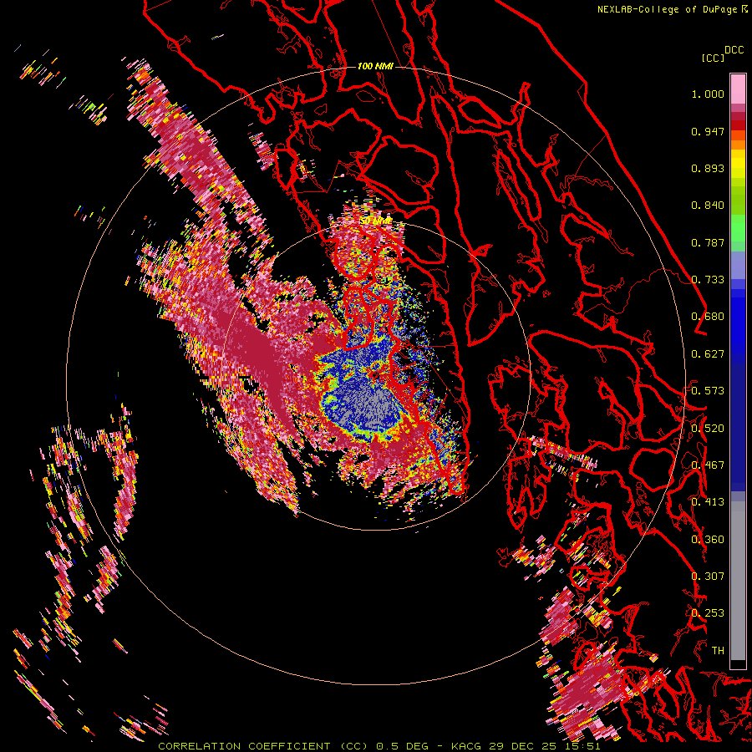This screenshot has width=752, height=752.
Task: Select the 1.000 color scale value
Action: pos(708,94)
